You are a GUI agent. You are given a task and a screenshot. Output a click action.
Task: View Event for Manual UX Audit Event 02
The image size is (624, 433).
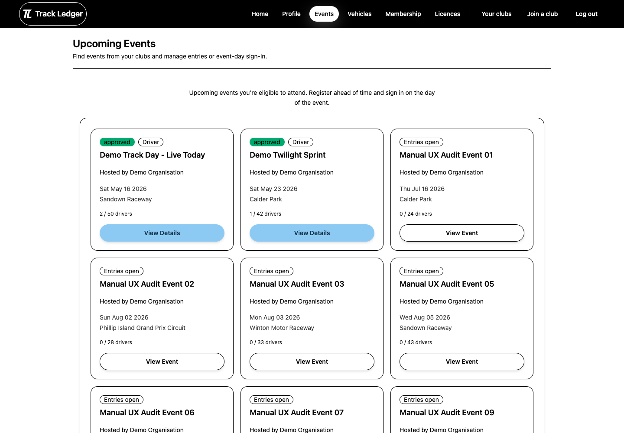(x=162, y=362)
